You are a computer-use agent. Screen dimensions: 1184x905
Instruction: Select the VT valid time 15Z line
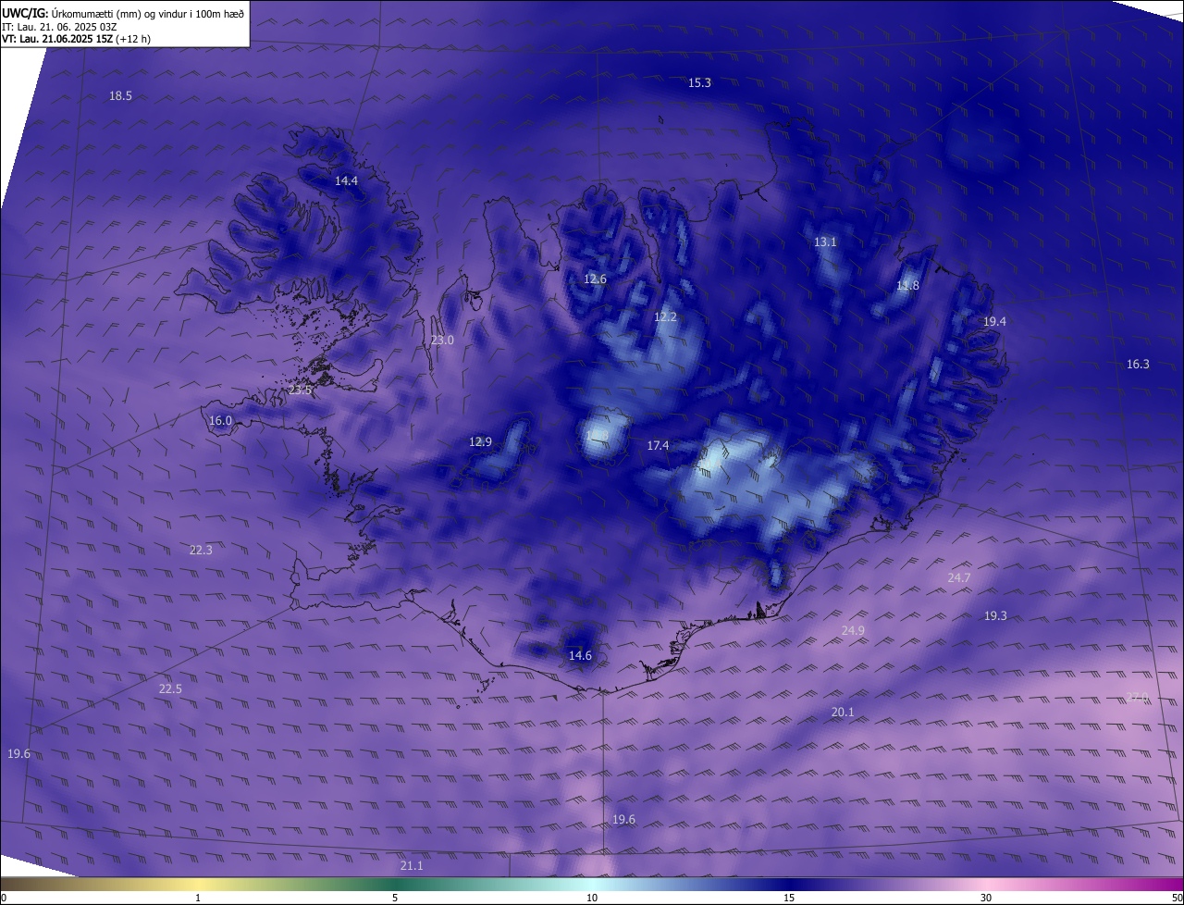[x=76, y=39]
